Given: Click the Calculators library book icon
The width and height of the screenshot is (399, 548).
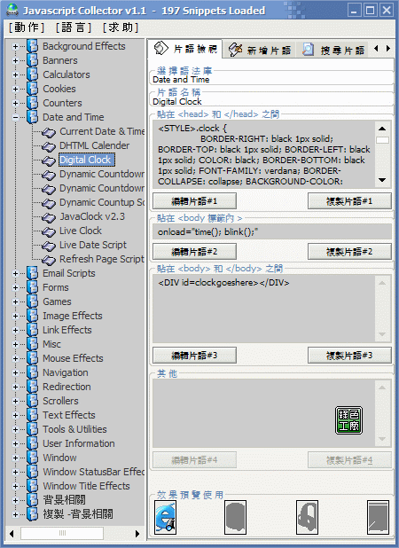Looking at the screenshot, I should (x=33, y=74).
